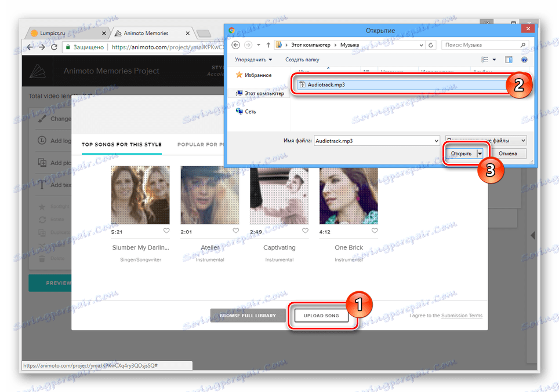Close the Lumpics.ru tab
The width and height of the screenshot is (559, 392).
pos(104,33)
